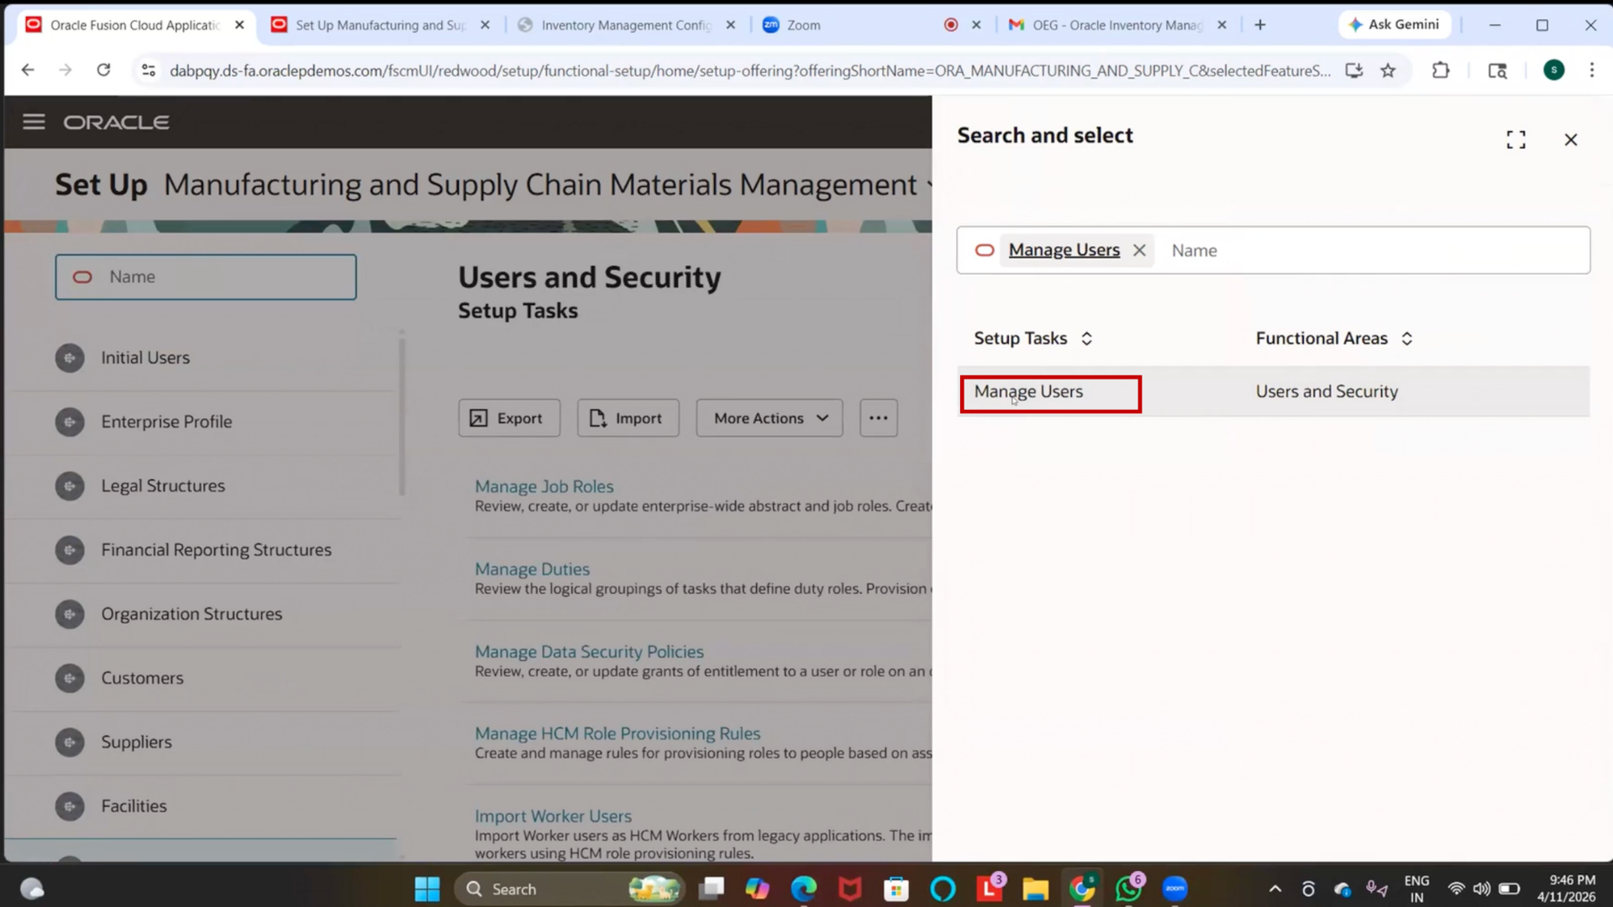The width and height of the screenshot is (1613, 907).
Task: Open Microsoft Edge from the taskbar
Action: 804,889
